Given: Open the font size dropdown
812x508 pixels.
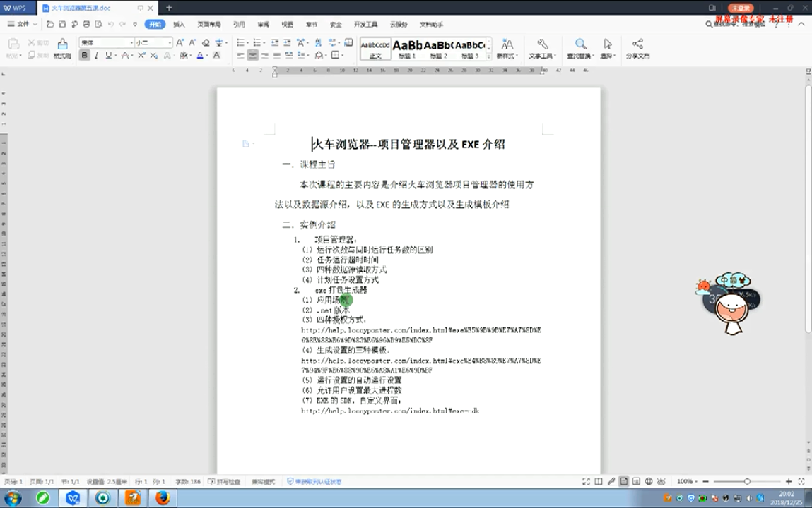Looking at the screenshot, I should pyautogui.click(x=170, y=42).
